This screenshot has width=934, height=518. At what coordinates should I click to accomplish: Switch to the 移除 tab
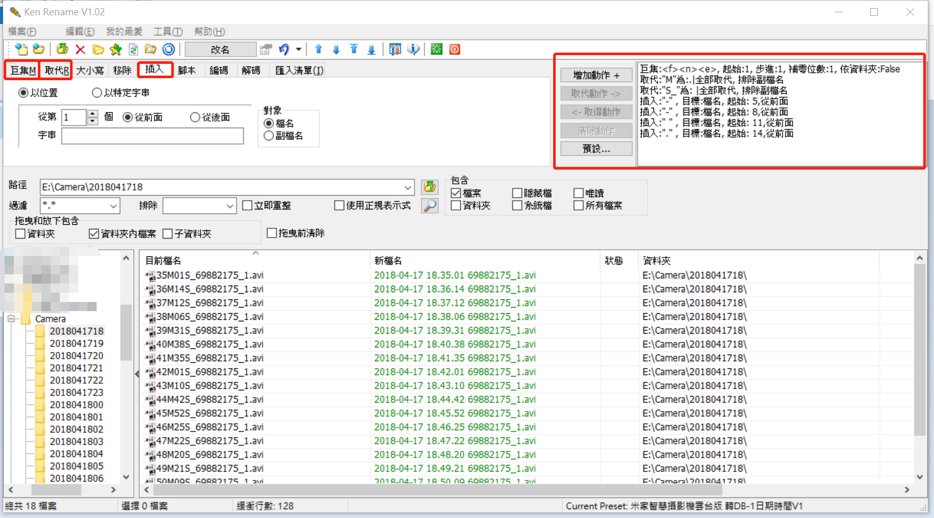[123, 70]
